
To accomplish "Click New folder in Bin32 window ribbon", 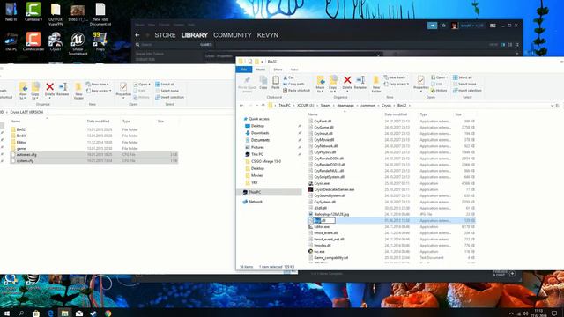I will 376,85.
